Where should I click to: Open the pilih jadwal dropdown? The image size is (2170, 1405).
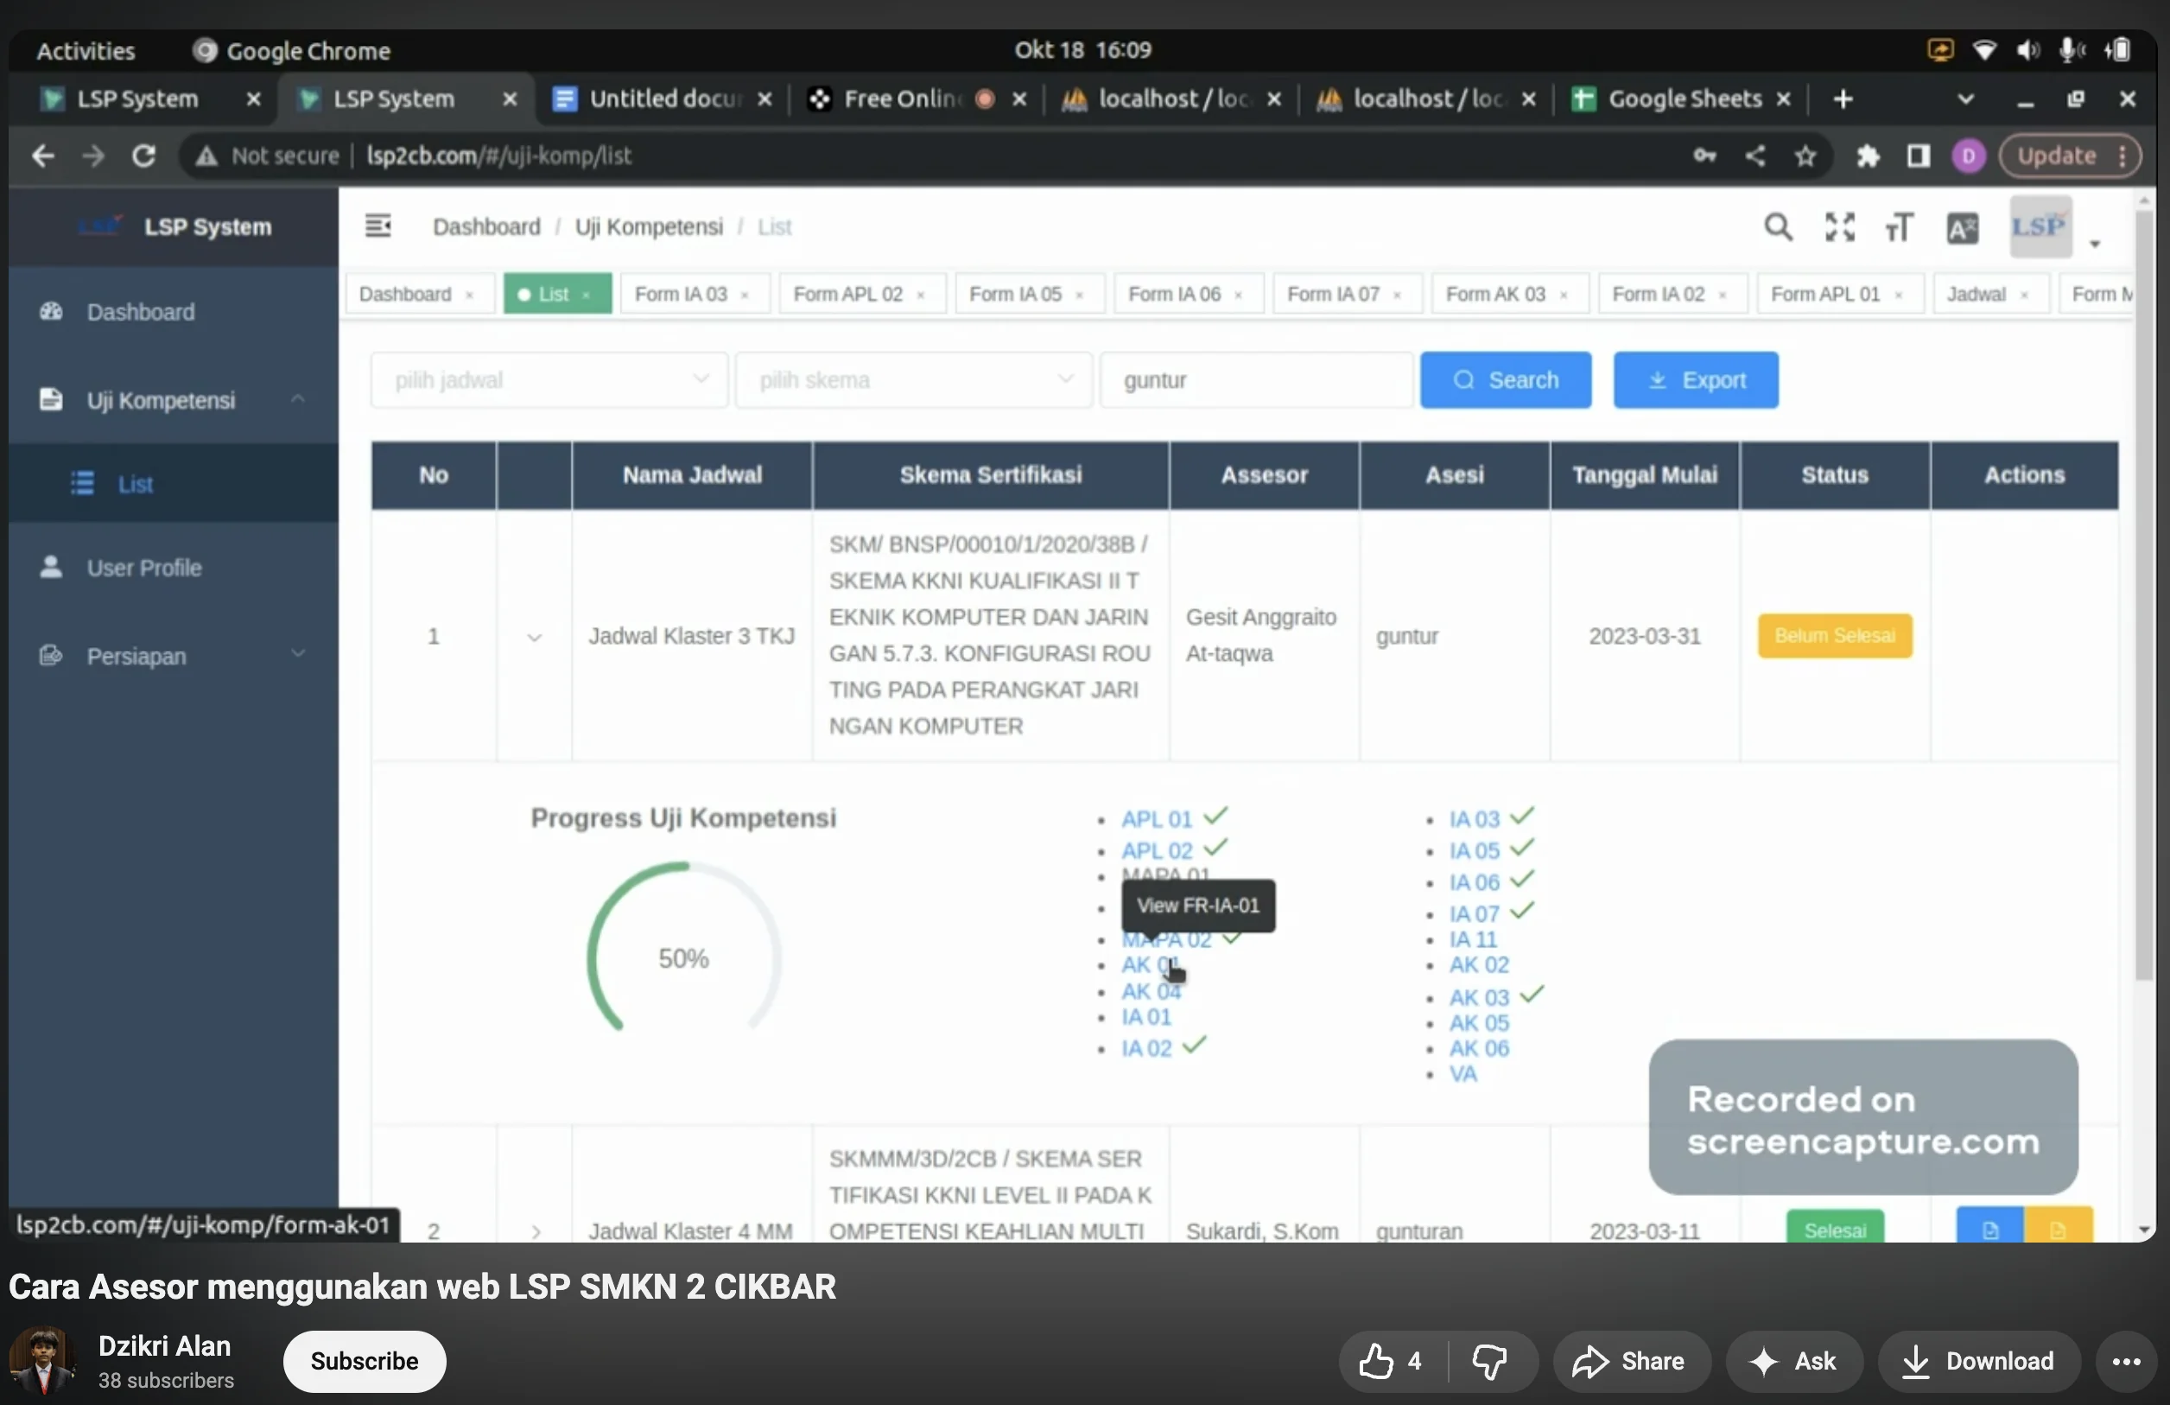(x=549, y=380)
